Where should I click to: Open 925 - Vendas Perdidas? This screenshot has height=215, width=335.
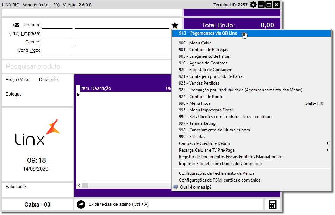(x=252, y=83)
